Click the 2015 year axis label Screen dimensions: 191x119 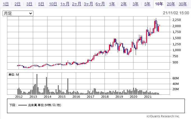click(62, 97)
